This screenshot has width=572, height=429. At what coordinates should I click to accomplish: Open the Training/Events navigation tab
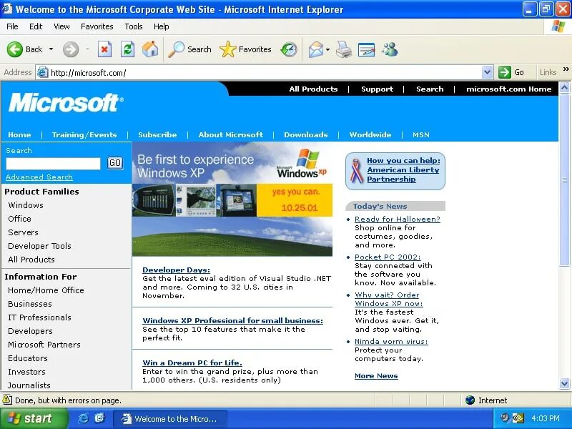click(84, 134)
